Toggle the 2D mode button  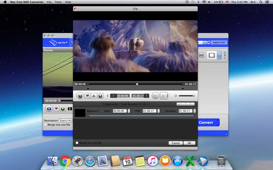click(201, 55)
